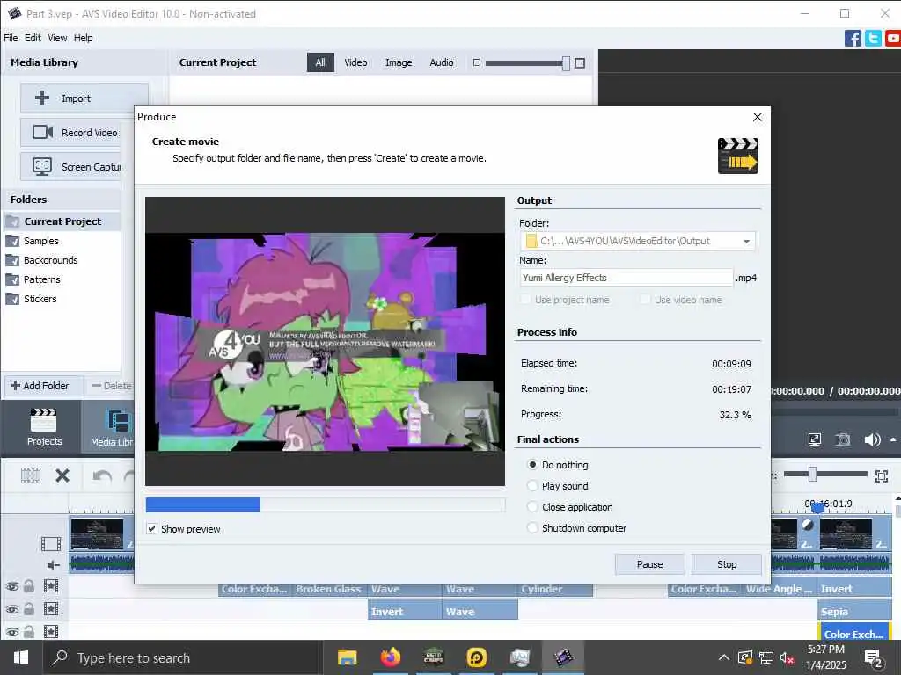The width and height of the screenshot is (901, 675).
Task: Select the Do nothing radio button
Action: coord(532,464)
